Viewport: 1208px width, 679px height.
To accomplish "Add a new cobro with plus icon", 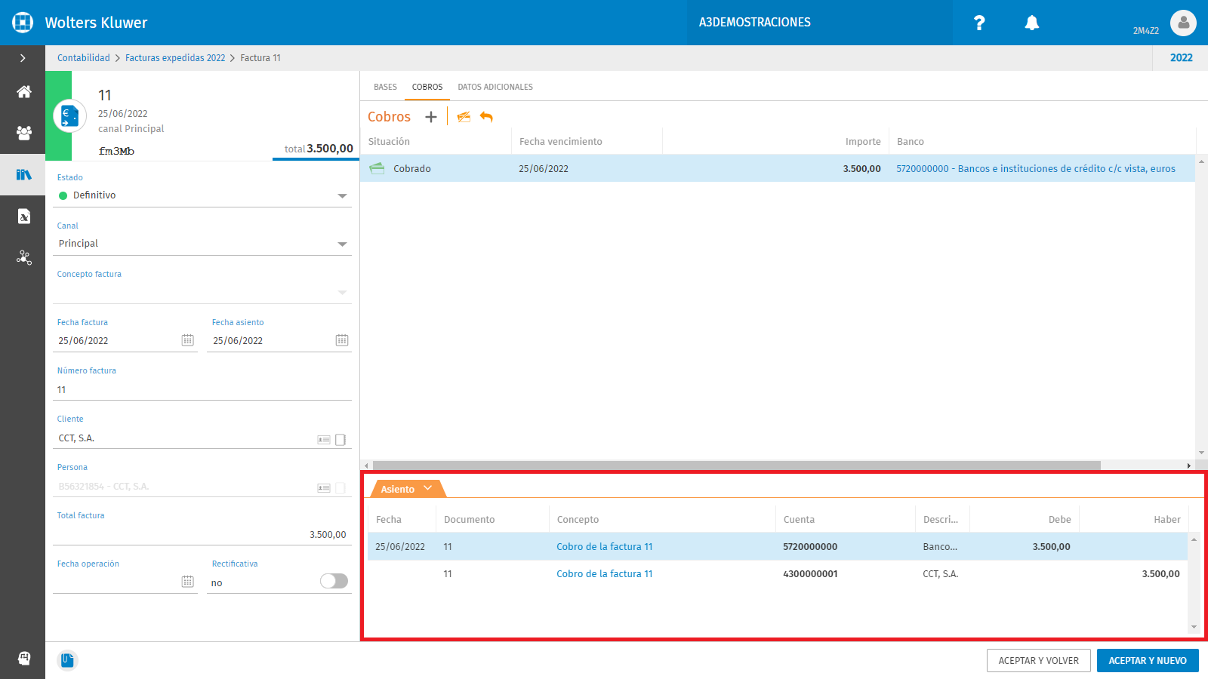I will coord(431,117).
